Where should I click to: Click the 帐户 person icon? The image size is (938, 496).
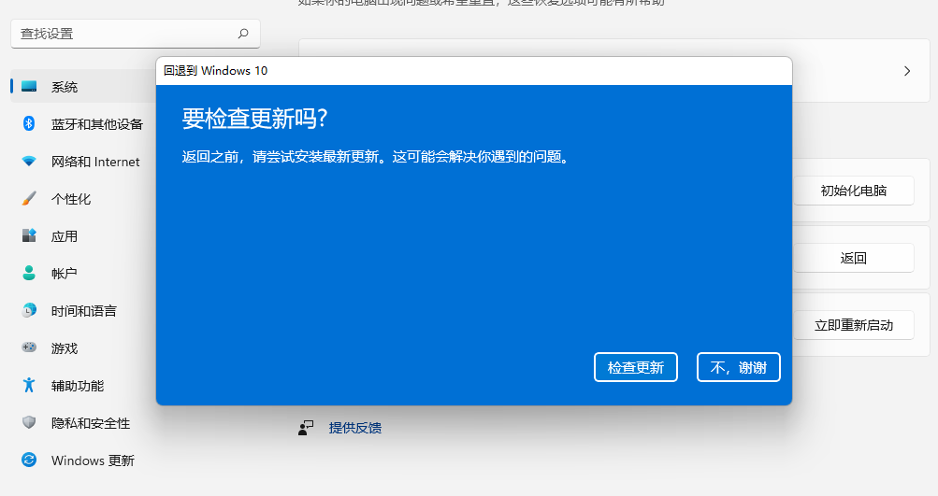pyautogui.click(x=29, y=273)
